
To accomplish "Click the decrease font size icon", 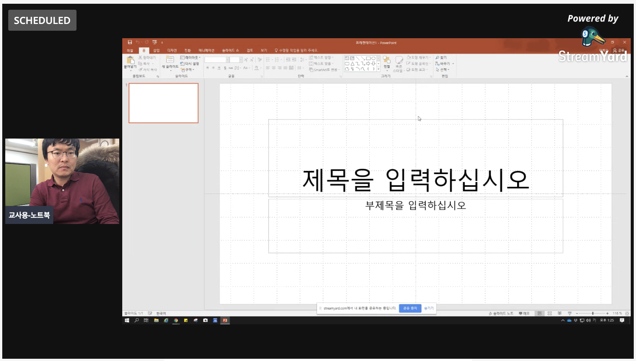I will click(x=252, y=60).
